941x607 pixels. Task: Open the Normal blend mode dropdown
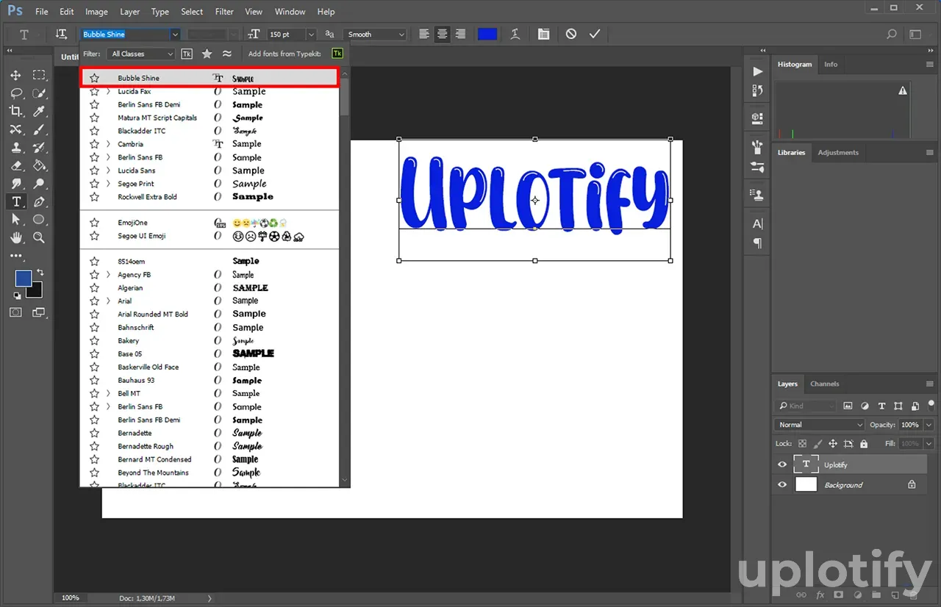click(x=820, y=425)
